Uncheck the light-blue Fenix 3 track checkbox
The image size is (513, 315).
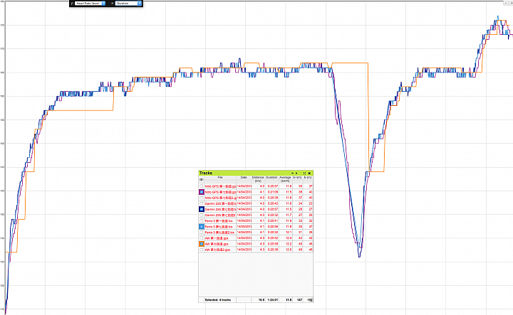point(202,227)
